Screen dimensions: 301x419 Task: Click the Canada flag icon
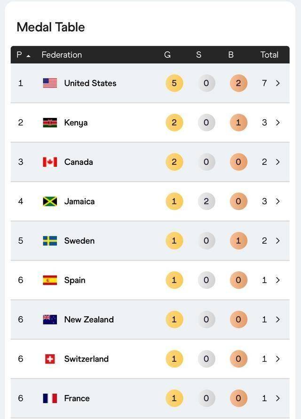pos(50,162)
